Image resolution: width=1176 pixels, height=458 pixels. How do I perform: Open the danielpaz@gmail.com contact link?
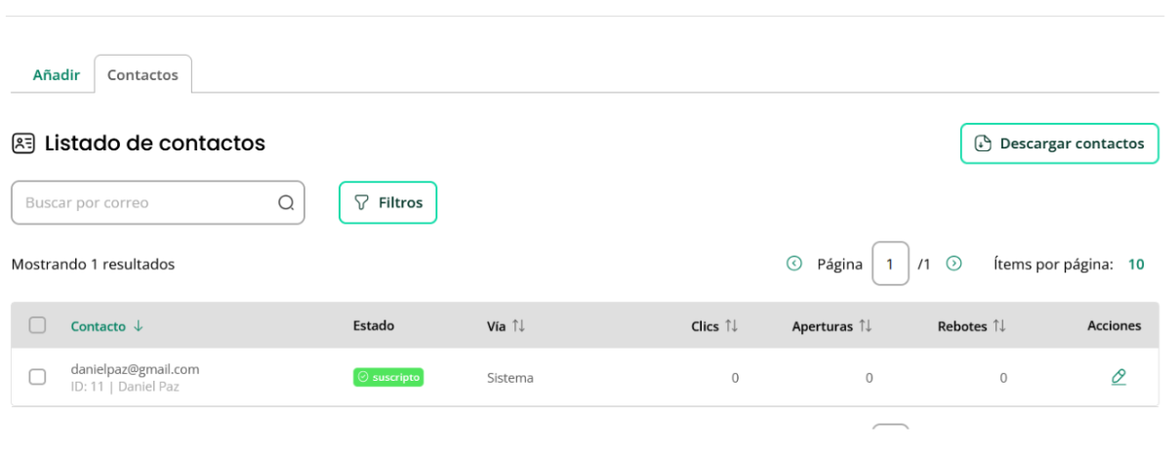click(135, 369)
